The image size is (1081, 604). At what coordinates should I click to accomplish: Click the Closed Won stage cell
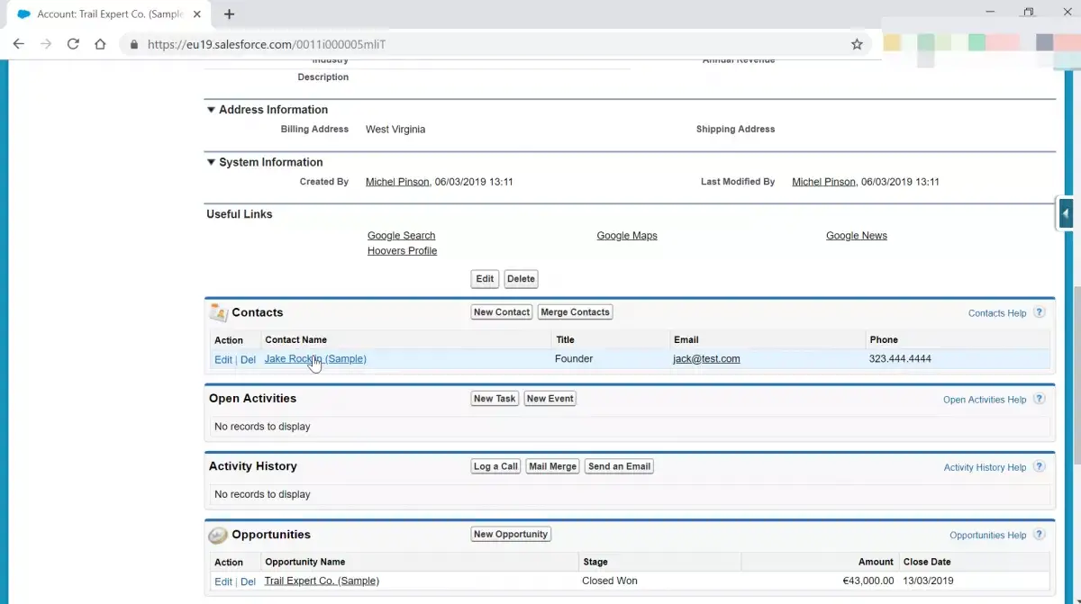(x=610, y=581)
